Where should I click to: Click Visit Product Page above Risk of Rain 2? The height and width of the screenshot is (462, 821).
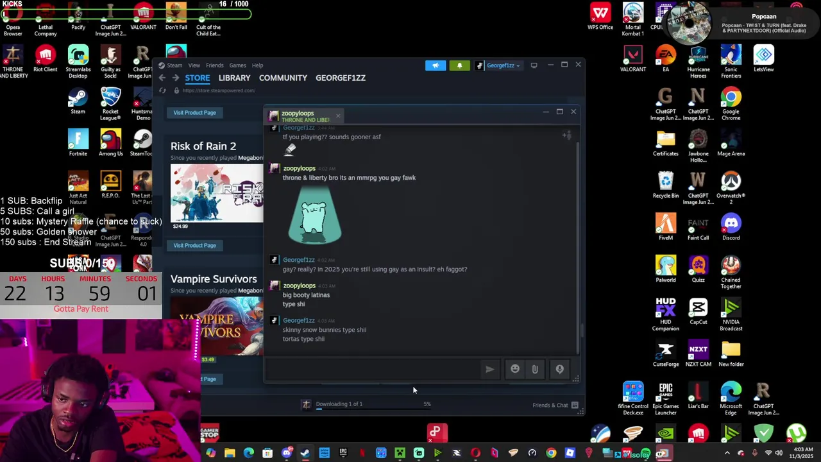click(x=194, y=113)
